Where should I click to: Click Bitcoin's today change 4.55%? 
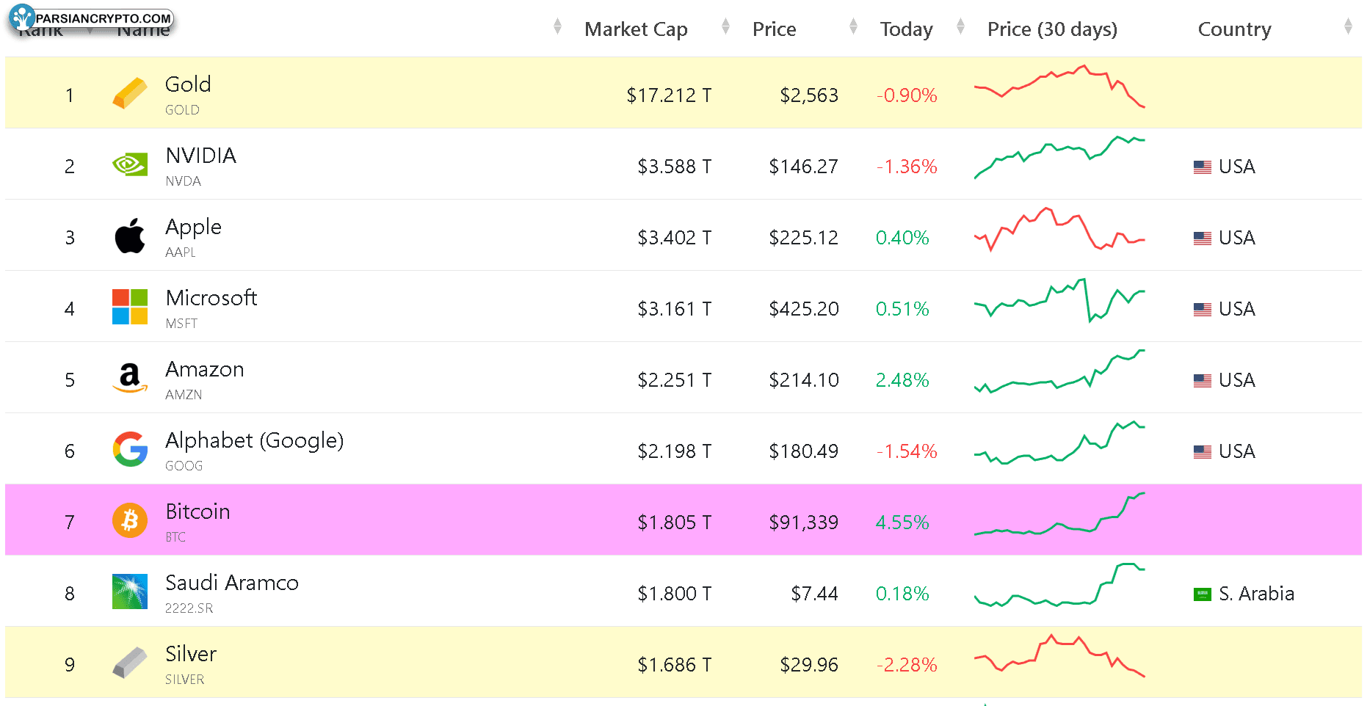(902, 523)
